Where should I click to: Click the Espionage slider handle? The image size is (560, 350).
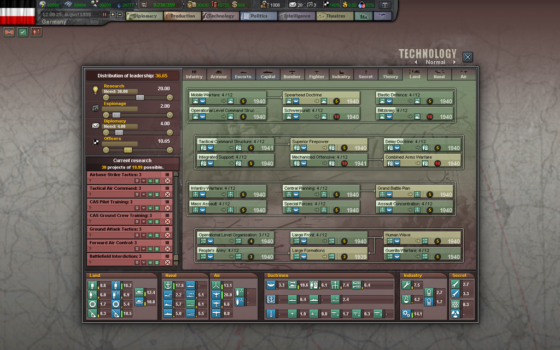click(116, 115)
